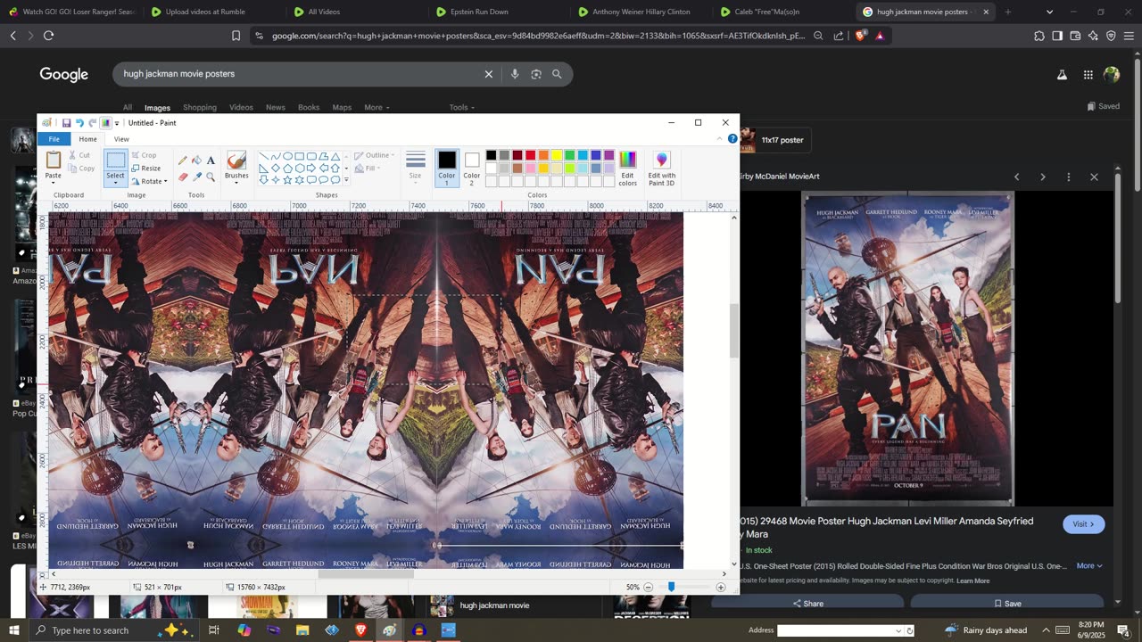Click the Google voice search microphone icon
The height and width of the screenshot is (642, 1142).
click(x=515, y=74)
